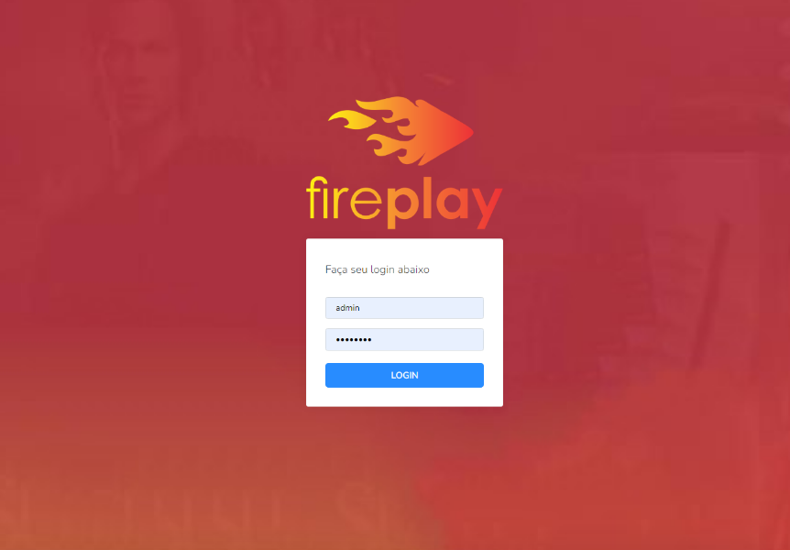Screen dimensions: 790x550
Task: Click the word "login" in the card heading
Action: click(382, 270)
